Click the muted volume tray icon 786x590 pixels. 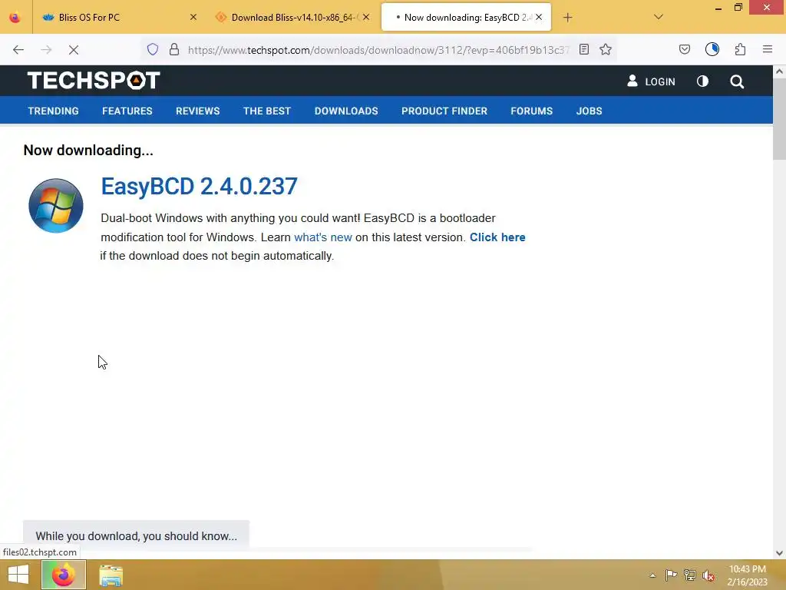coord(708,575)
